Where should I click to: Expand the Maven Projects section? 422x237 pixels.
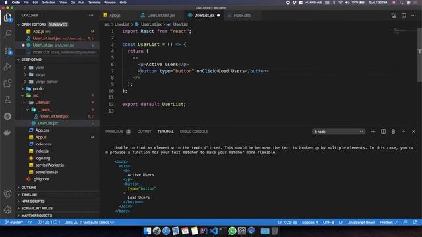click(58, 215)
